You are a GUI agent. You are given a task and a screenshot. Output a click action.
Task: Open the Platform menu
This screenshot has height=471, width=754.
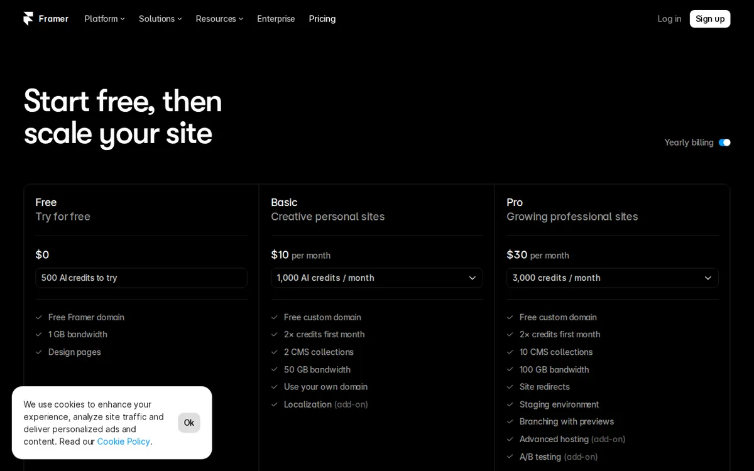(104, 19)
